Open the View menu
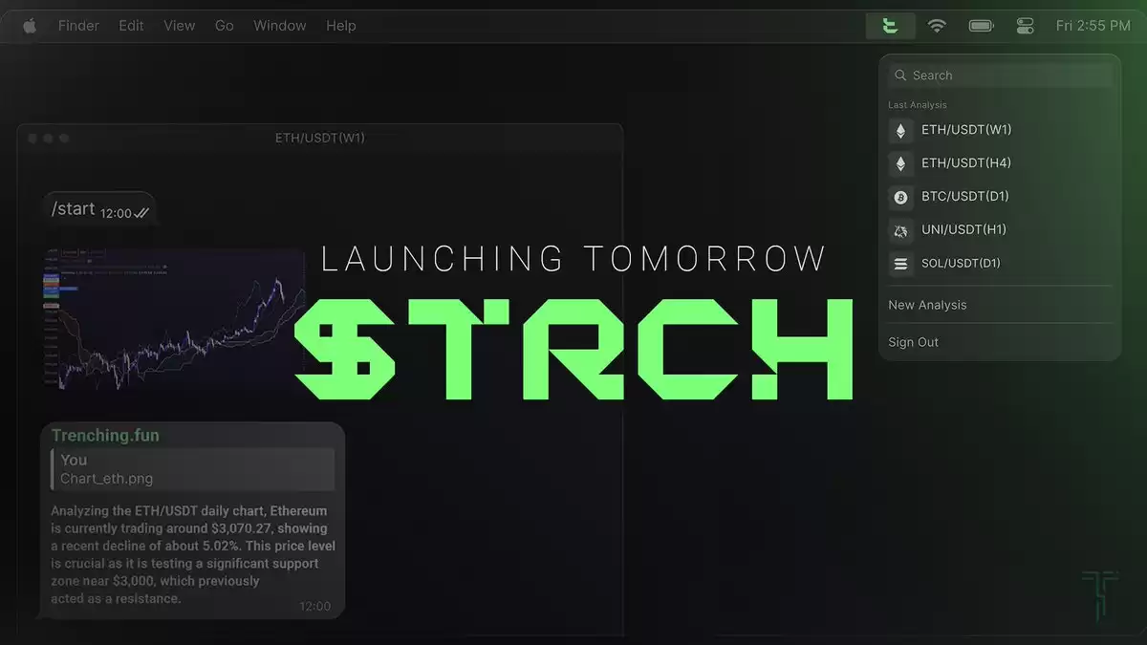The height and width of the screenshot is (645, 1147). tap(179, 26)
